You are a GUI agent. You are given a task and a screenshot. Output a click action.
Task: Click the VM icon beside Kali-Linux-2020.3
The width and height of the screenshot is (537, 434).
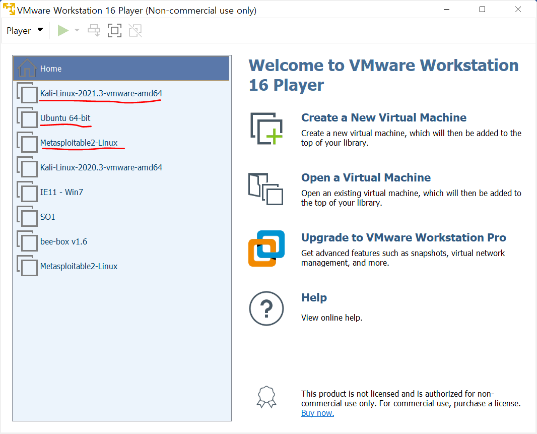coord(27,167)
